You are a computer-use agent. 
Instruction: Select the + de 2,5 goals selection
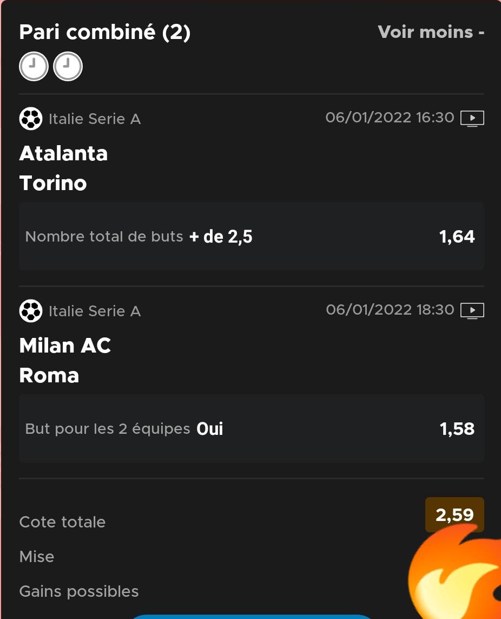click(221, 237)
